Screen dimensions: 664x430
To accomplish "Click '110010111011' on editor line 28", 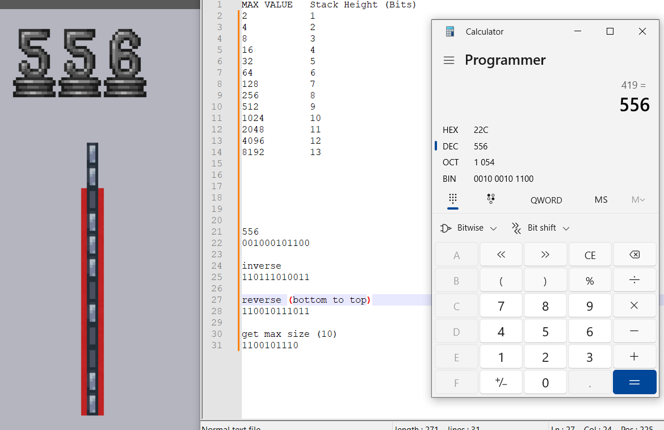I will [x=276, y=311].
